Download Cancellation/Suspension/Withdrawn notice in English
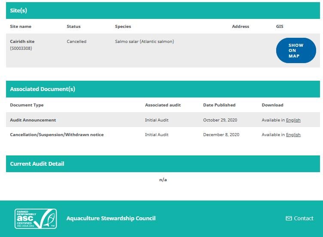 pos(293,135)
